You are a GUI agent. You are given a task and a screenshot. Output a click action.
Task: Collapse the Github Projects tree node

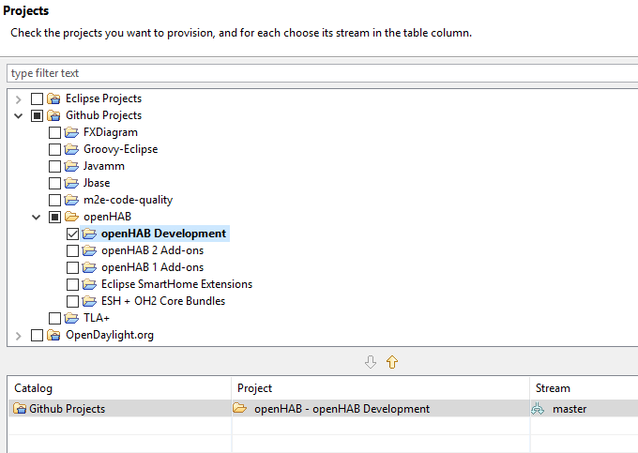point(19,116)
